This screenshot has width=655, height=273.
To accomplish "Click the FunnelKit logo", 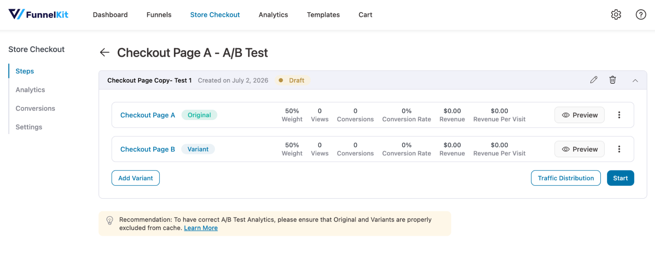I will pos(38,14).
